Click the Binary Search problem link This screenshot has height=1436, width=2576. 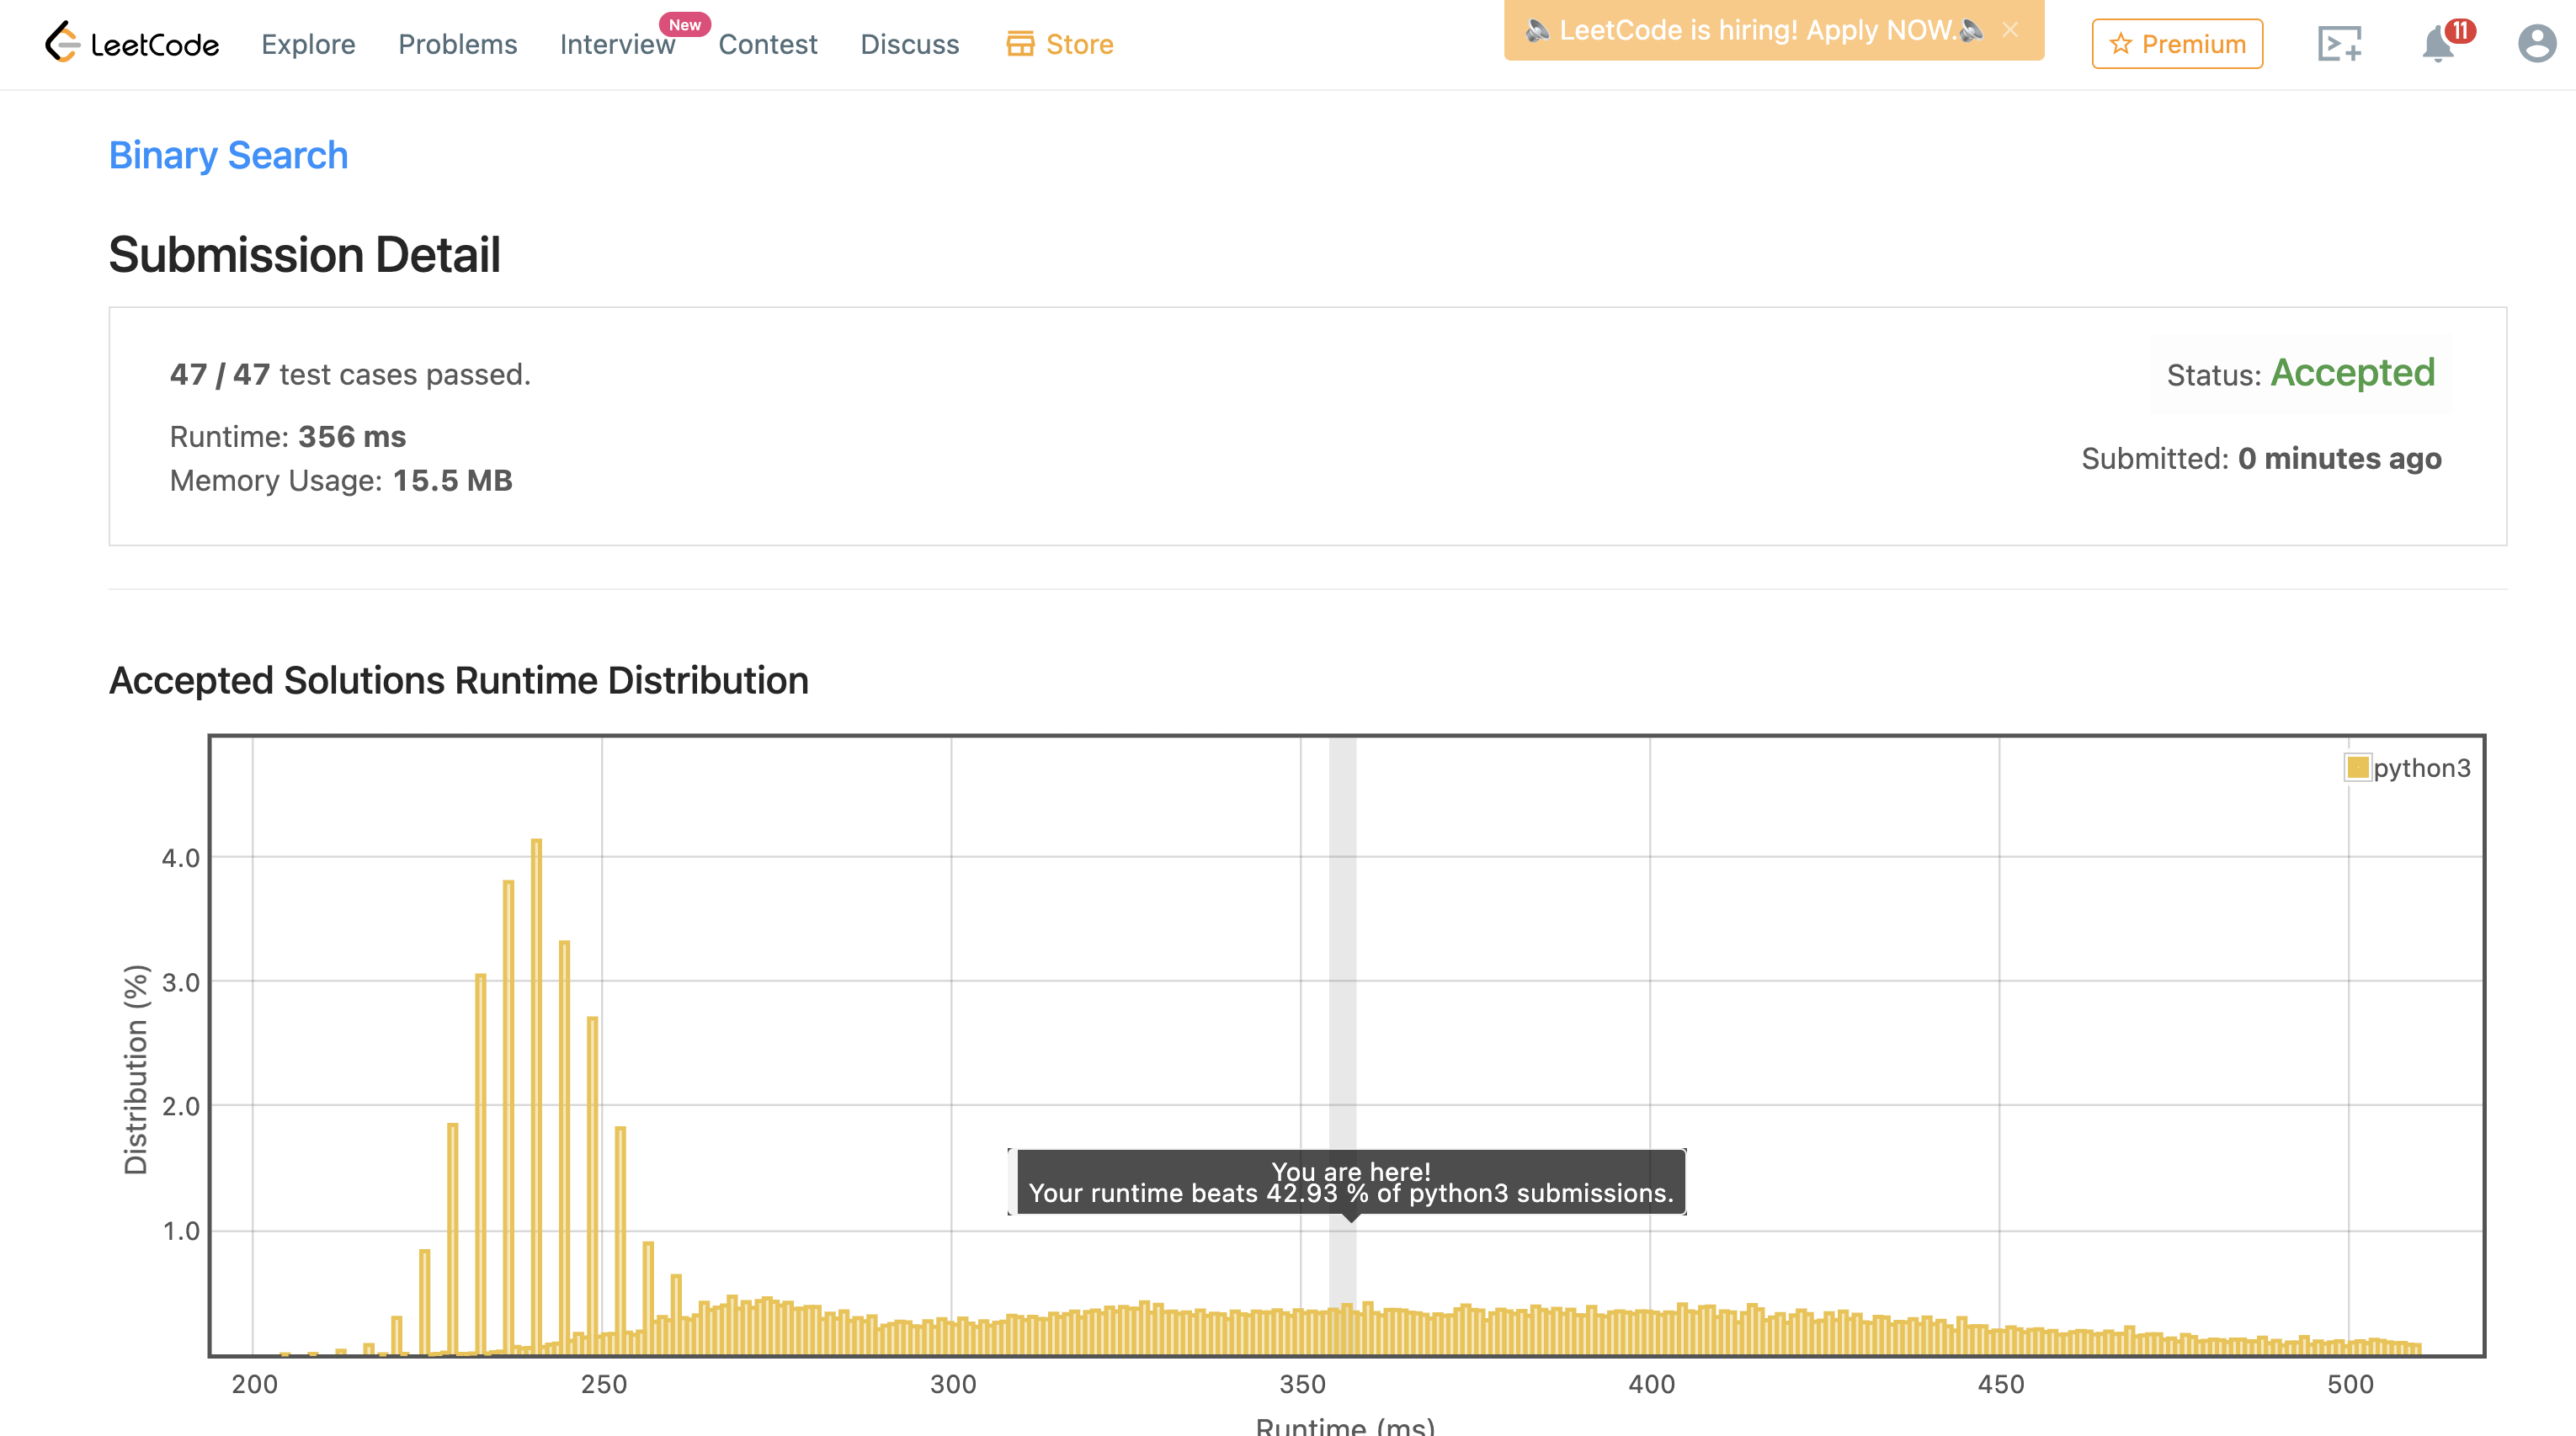[228, 155]
